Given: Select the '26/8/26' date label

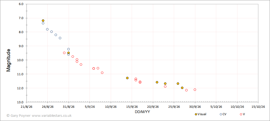Looking at the screenshot, I should [47, 107].
